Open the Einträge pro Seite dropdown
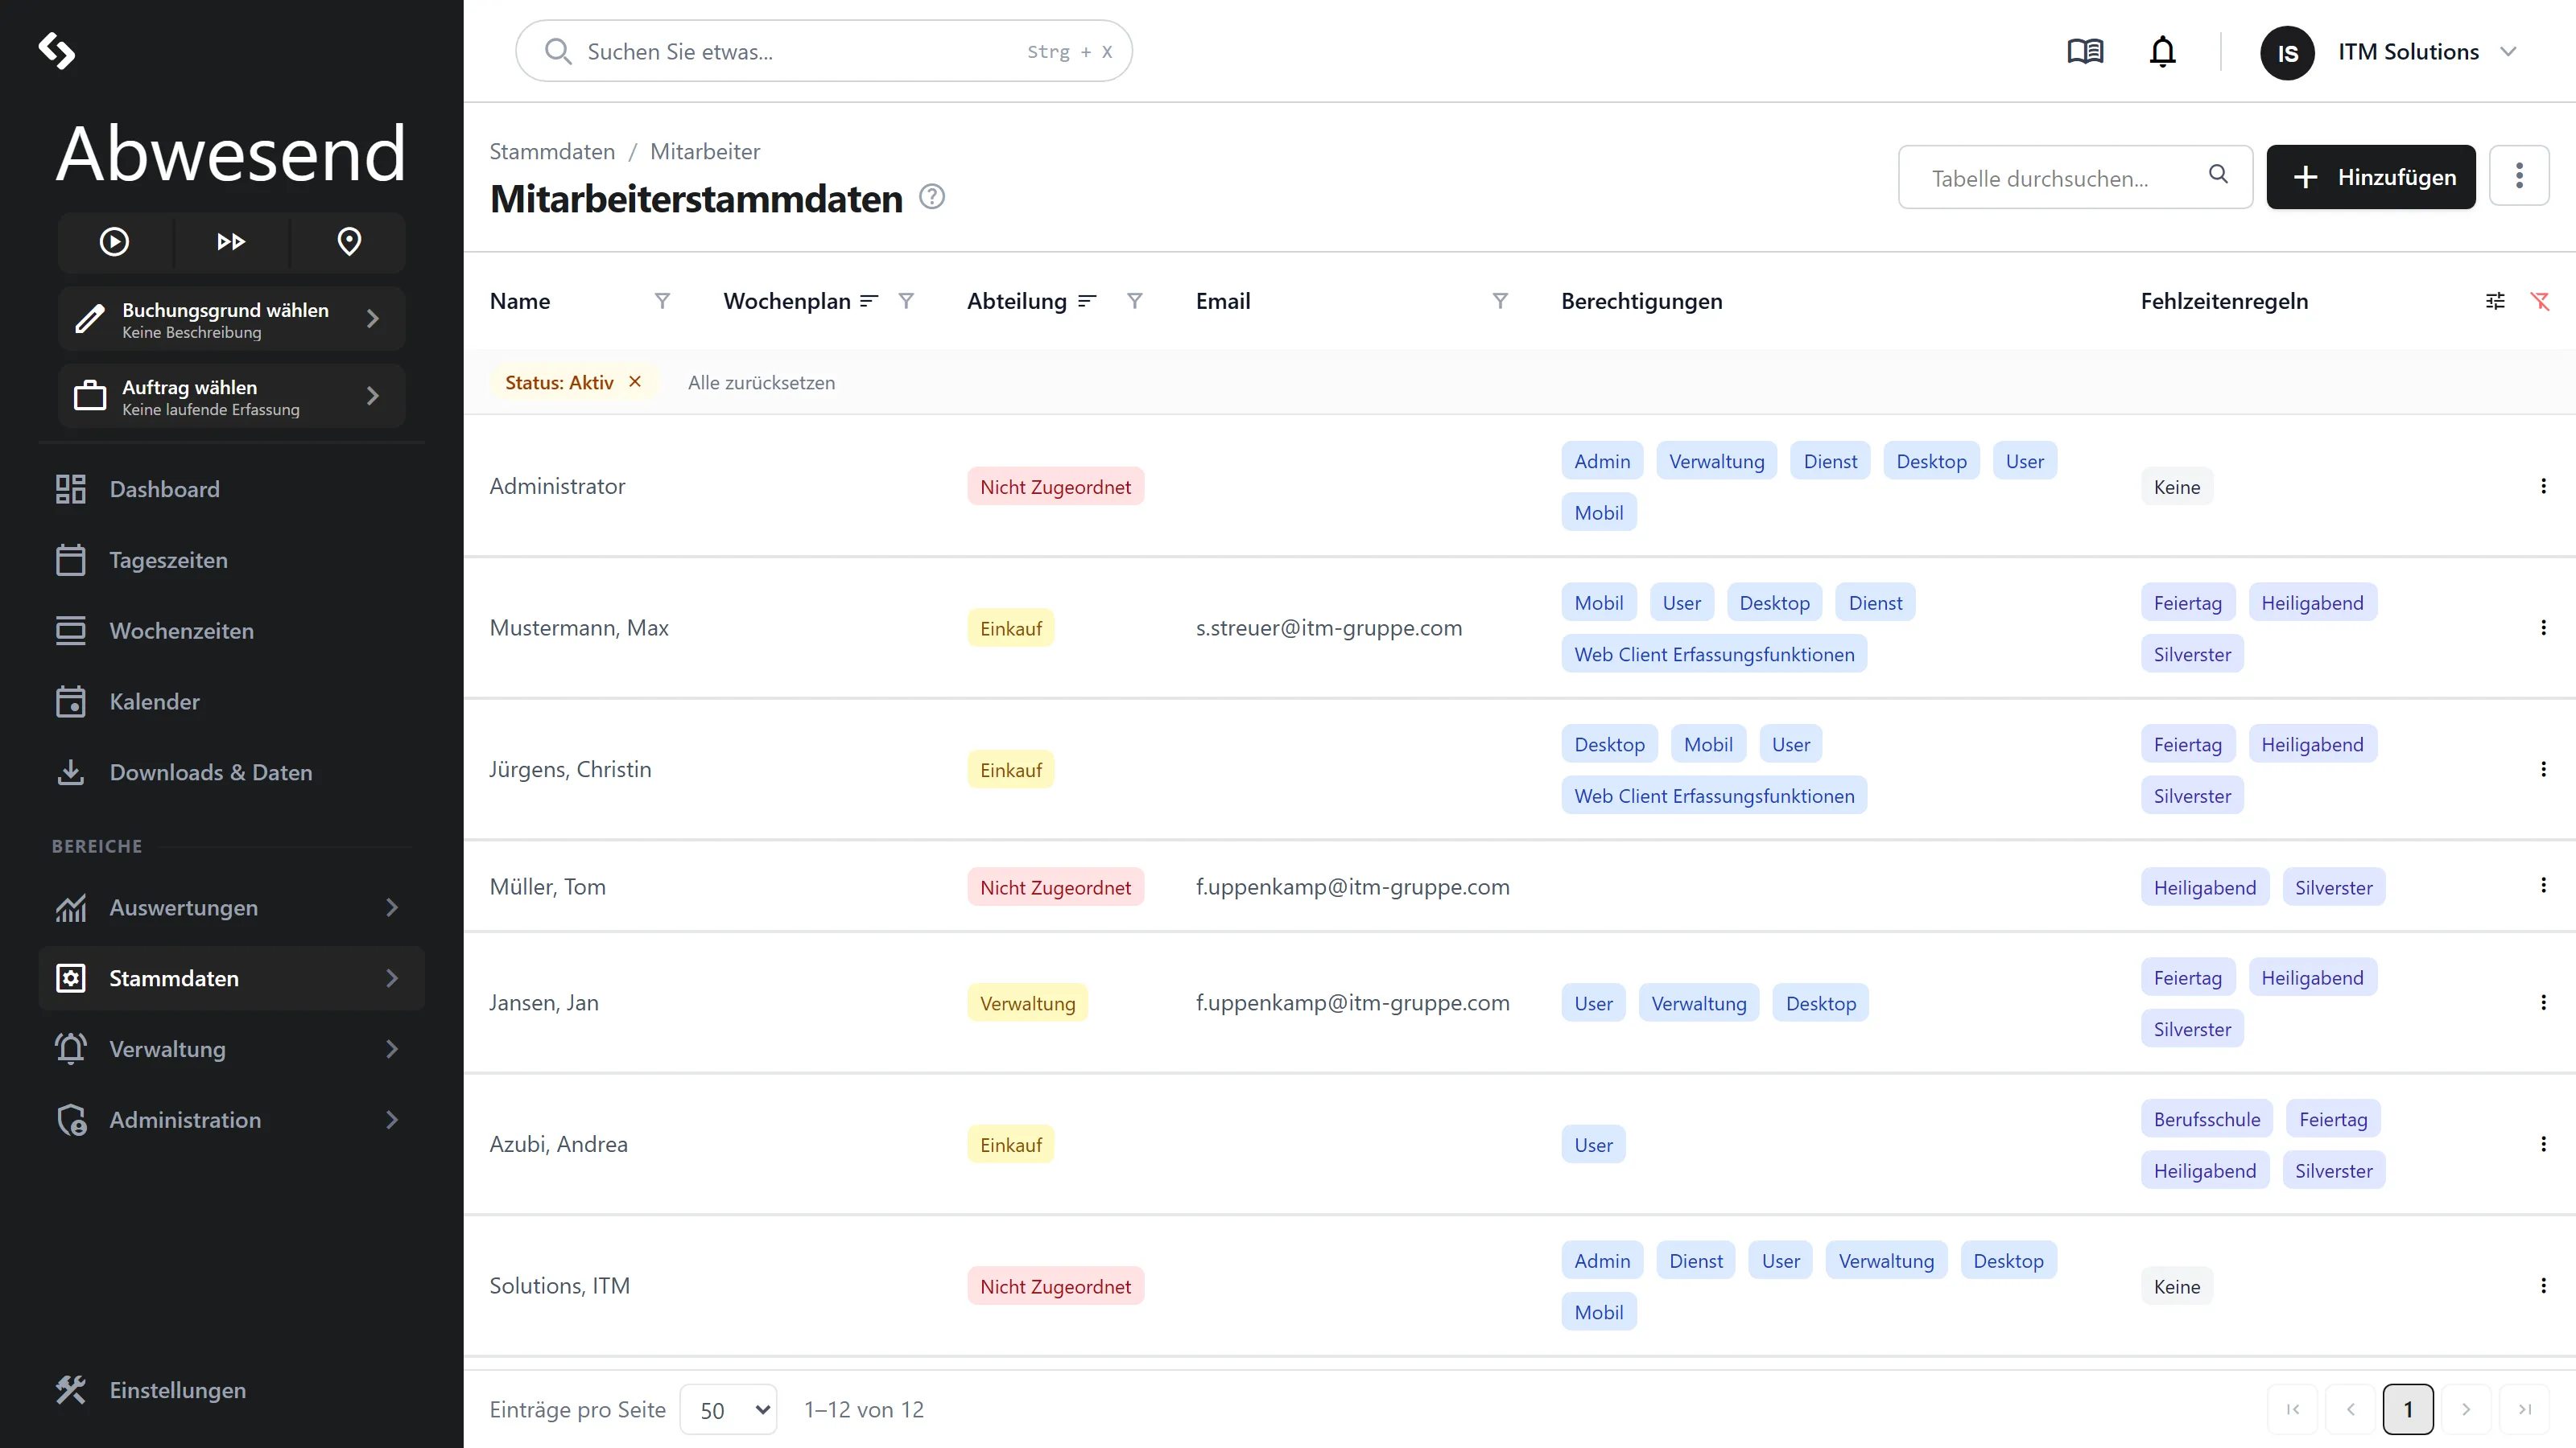 click(x=728, y=1410)
